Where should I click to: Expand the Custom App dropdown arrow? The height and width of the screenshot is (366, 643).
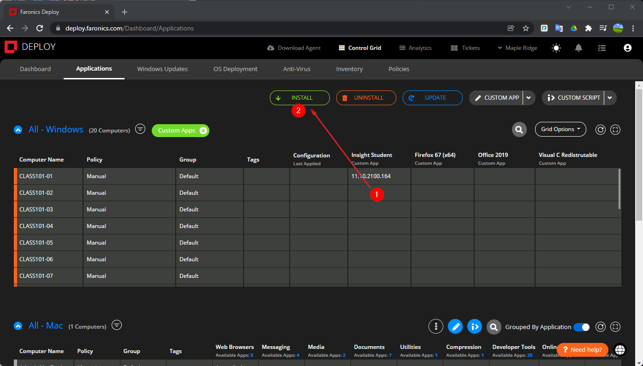pyautogui.click(x=529, y=98)
